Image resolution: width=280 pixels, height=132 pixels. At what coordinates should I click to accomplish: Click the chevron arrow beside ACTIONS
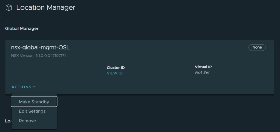[x=34, y=87]
